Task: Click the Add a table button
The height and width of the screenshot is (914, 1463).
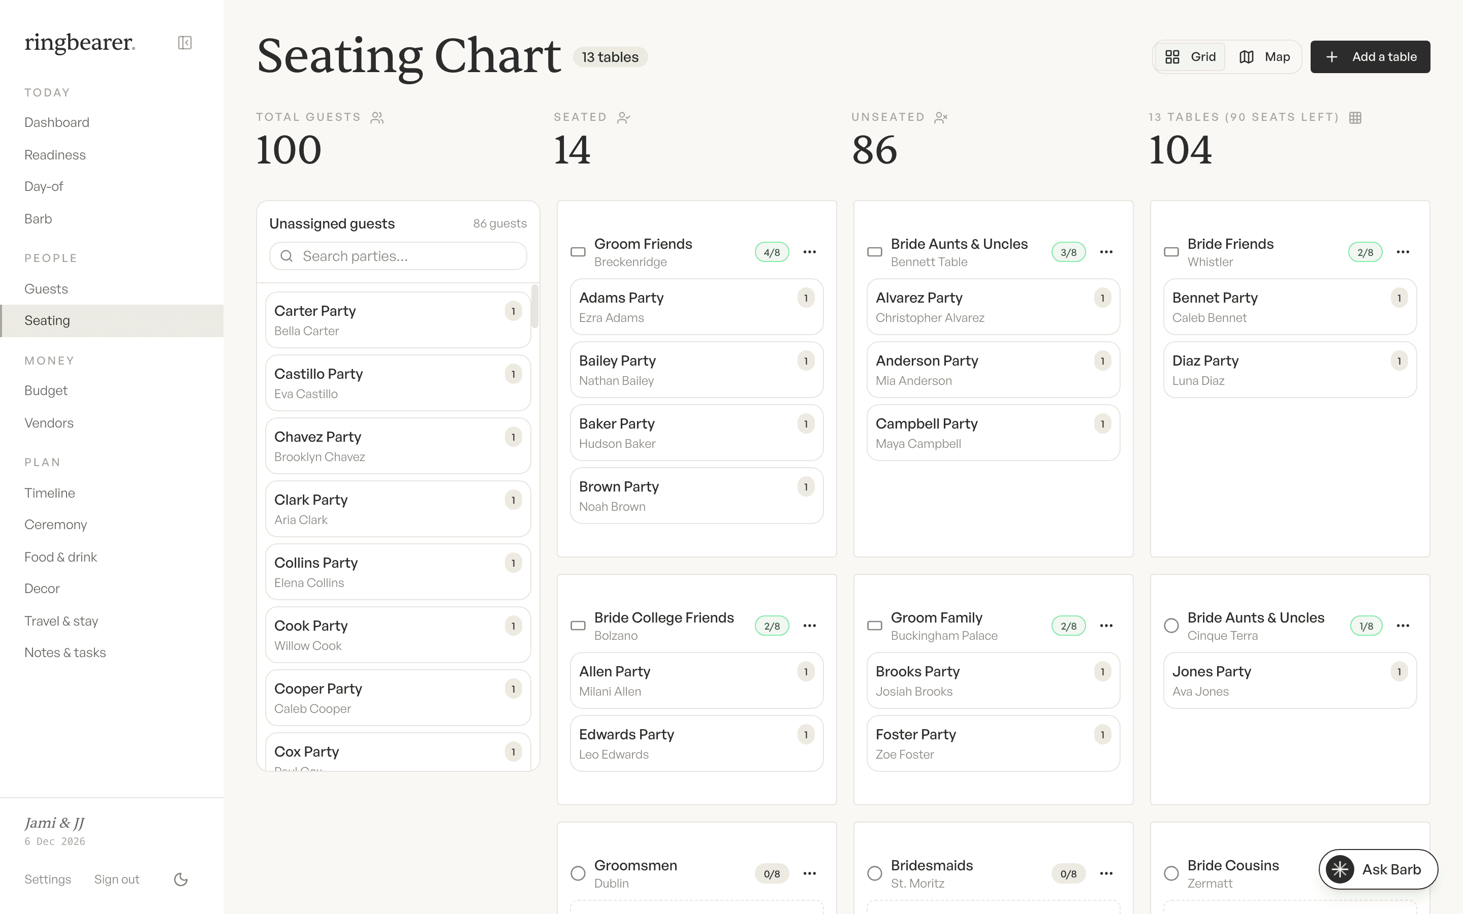Action: coord(1370,57)
